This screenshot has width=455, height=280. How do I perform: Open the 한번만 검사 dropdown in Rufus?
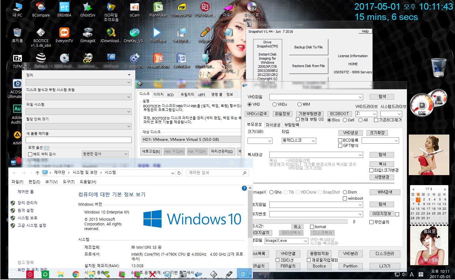105,154
